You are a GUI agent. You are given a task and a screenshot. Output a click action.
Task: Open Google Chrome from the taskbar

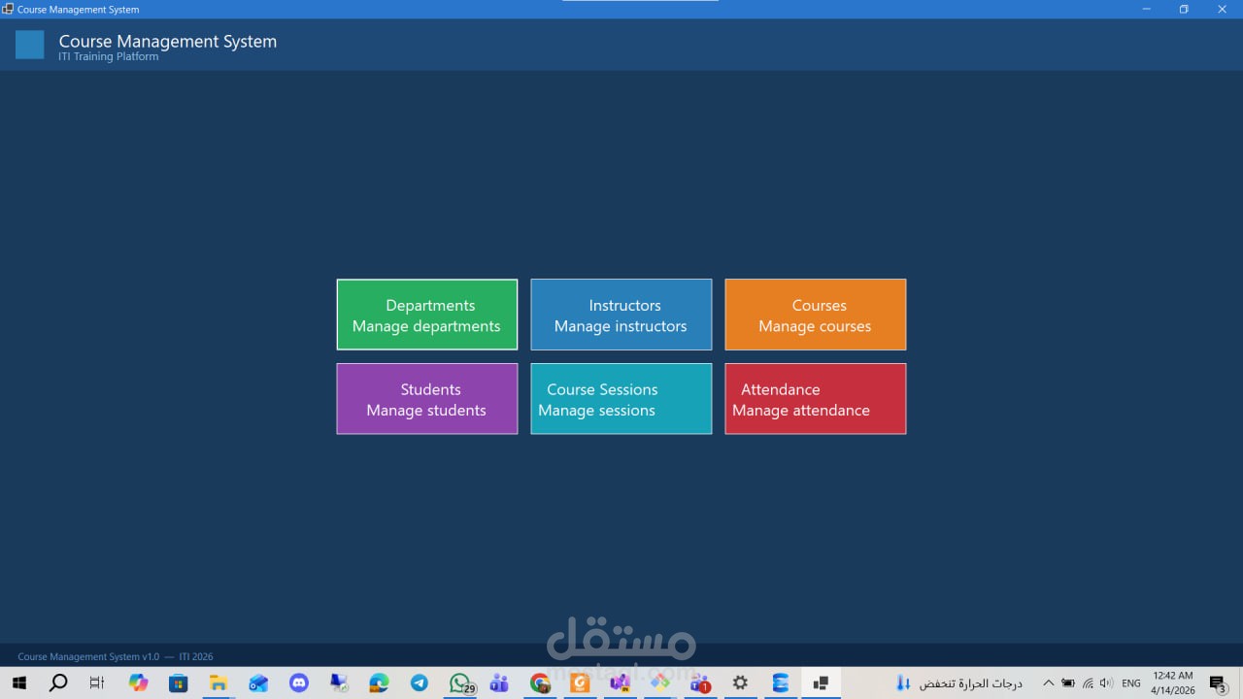[x=540, y=682]
